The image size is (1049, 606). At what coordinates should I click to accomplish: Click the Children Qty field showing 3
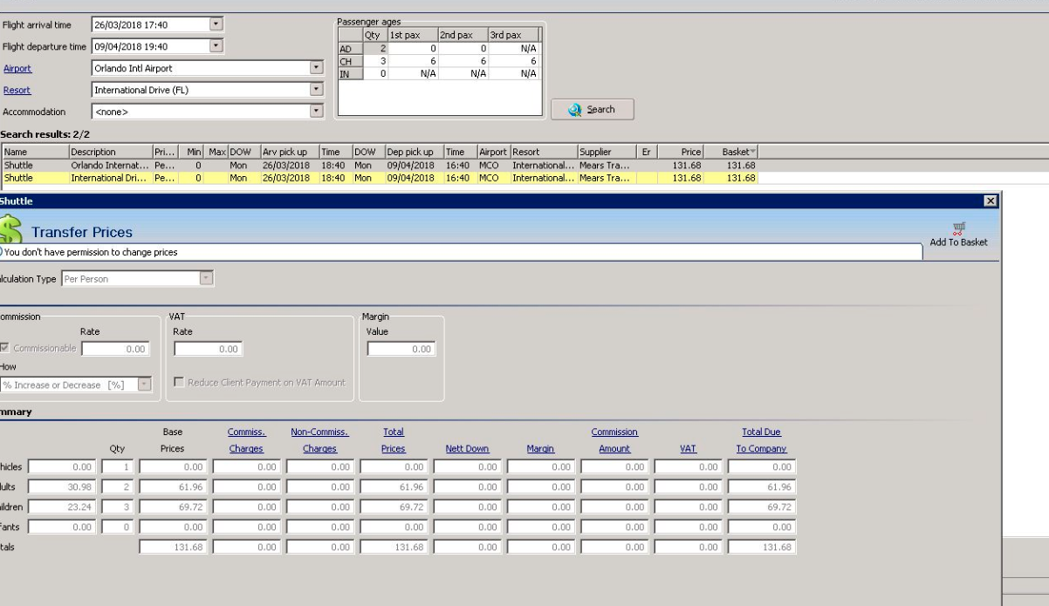[x=116, y=507]
